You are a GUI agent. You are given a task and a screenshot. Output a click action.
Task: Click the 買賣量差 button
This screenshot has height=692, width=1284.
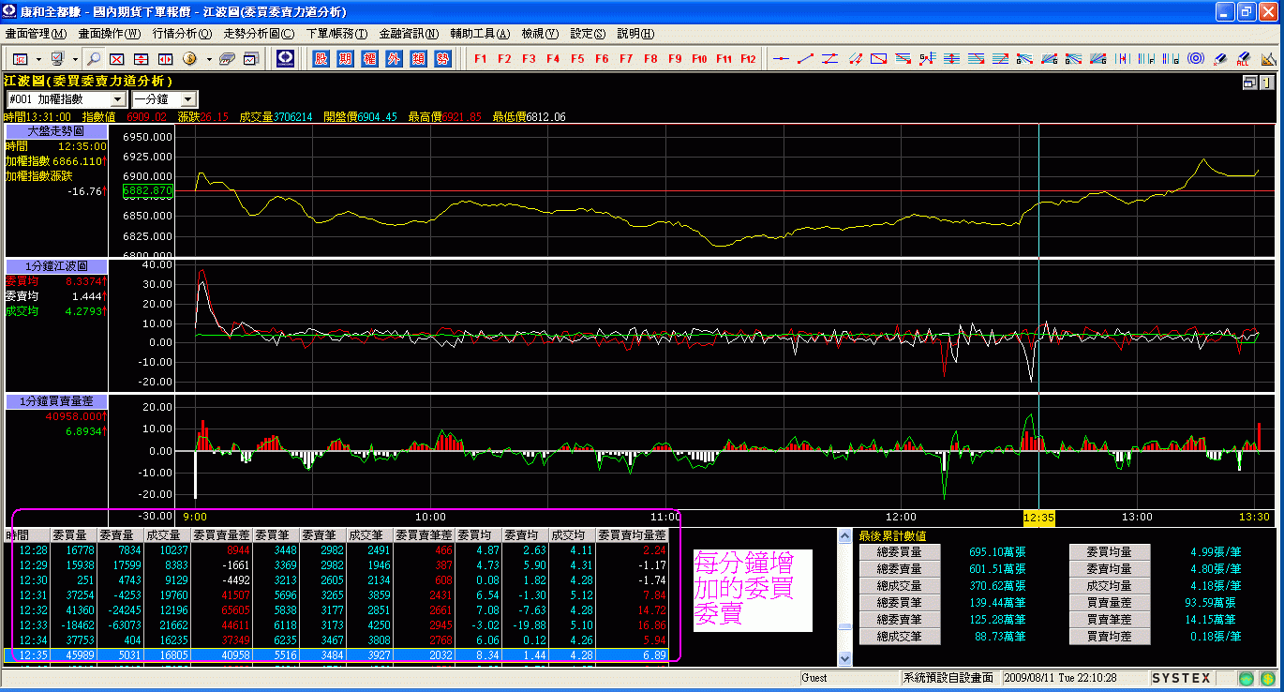click(1110, 603)
